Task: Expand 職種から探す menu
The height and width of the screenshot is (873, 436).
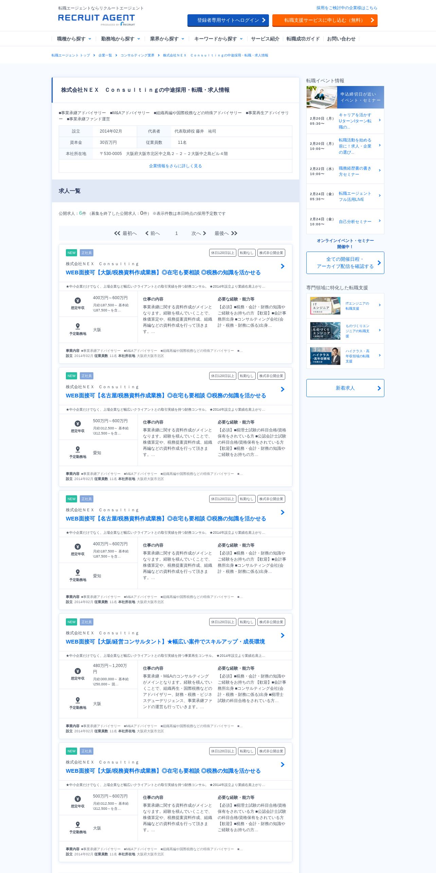Action: click(x=74, y=39)
